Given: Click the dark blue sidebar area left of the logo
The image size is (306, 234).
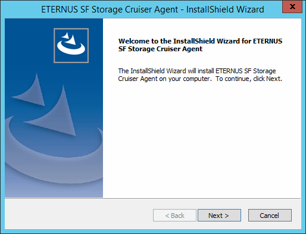Looking at the screenshot, I should (x=29, y=45).
